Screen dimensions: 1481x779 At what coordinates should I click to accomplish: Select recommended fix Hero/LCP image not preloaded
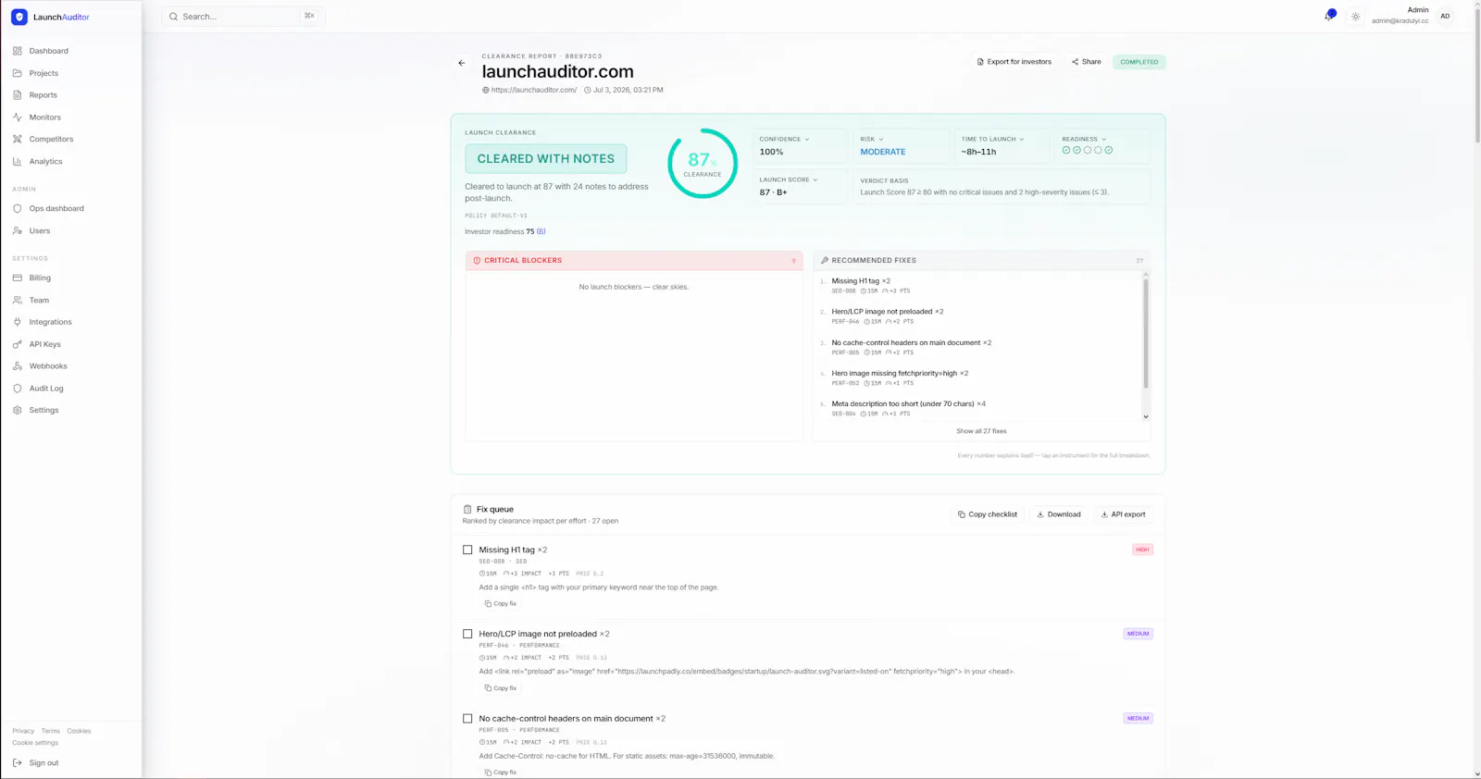coord(978,315)
